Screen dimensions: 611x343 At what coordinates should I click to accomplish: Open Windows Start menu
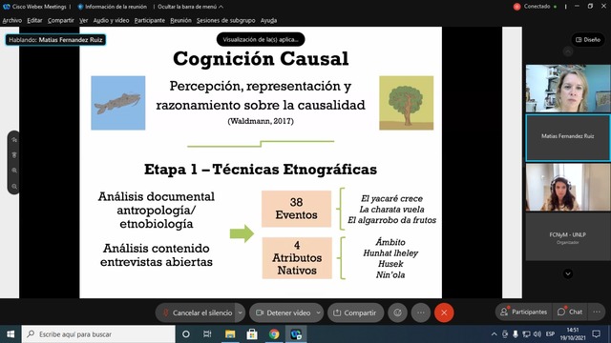pyautogui.click(x=11, y=334)
